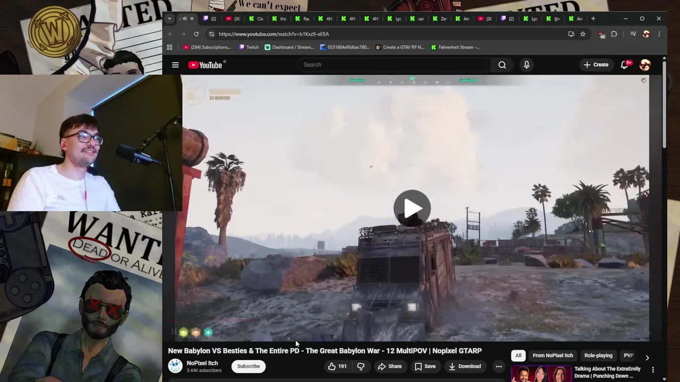Open the Create menu
This screenshot has width=680, height=382.
(596, 65)
